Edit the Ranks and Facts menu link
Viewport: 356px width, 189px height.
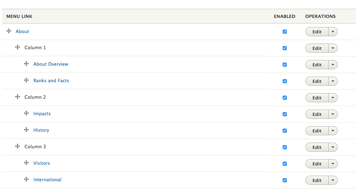pos(317,81)
